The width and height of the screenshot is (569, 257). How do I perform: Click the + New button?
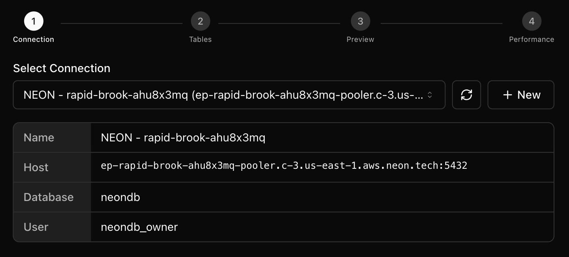pyautogui.click(x=521, y=95)
